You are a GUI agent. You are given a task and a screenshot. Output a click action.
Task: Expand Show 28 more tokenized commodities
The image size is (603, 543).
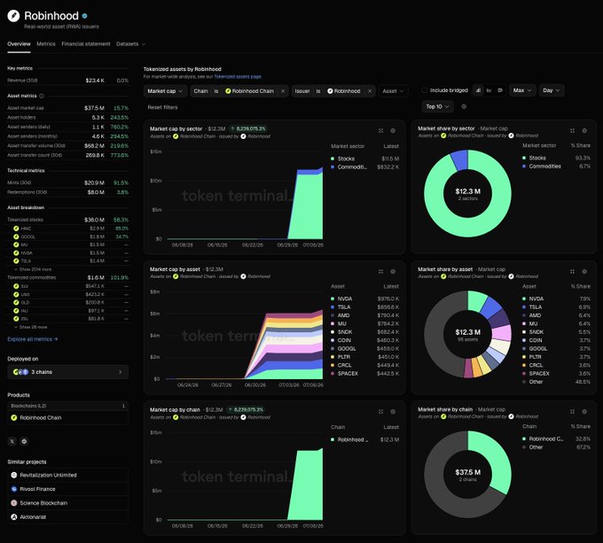(30, 327)
